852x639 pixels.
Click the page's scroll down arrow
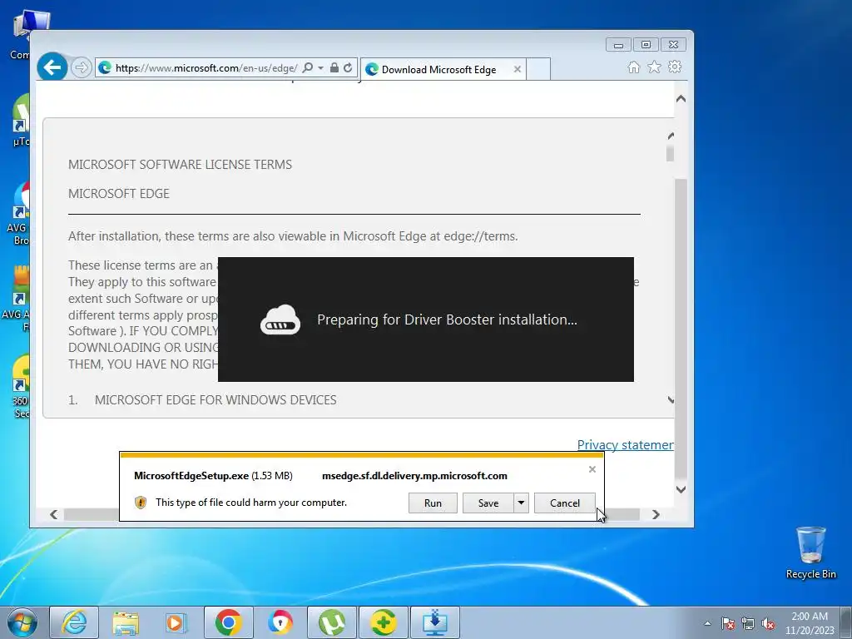[x=681, y=489]
